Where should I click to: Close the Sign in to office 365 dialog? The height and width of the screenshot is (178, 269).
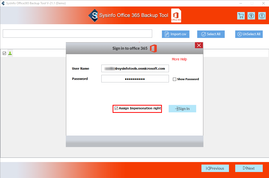(199, 45)
